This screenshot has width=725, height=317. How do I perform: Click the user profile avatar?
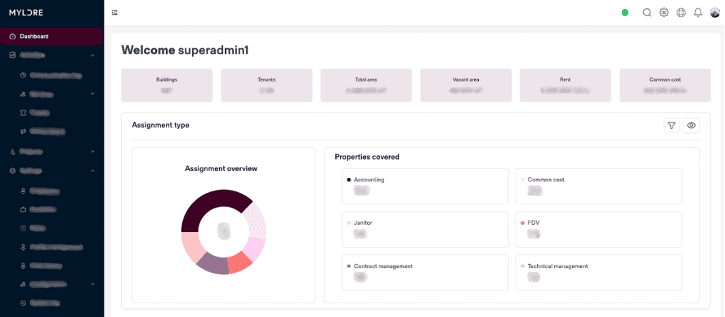click(715, 12)
